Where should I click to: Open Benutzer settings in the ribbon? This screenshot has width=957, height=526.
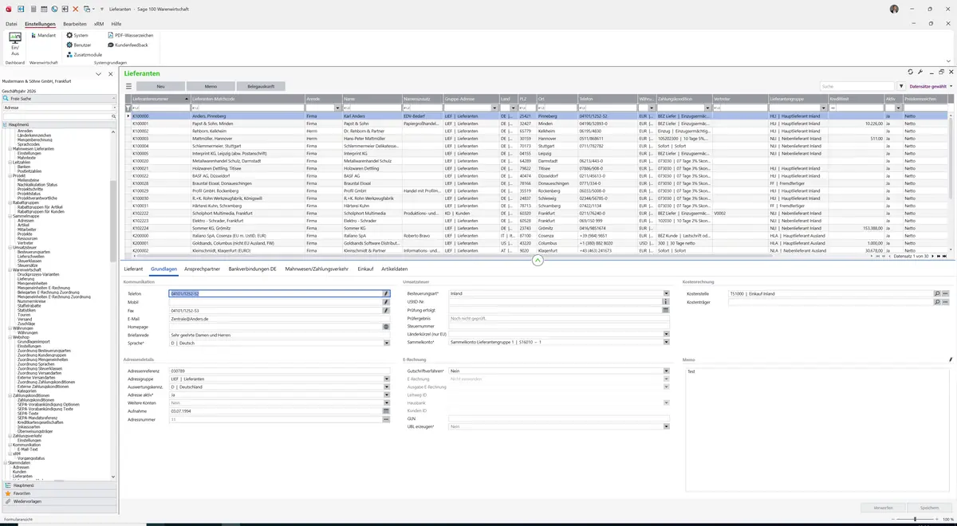[79, 45]
